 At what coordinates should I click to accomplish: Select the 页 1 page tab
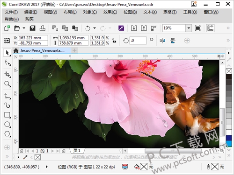[x=77, y=151]
